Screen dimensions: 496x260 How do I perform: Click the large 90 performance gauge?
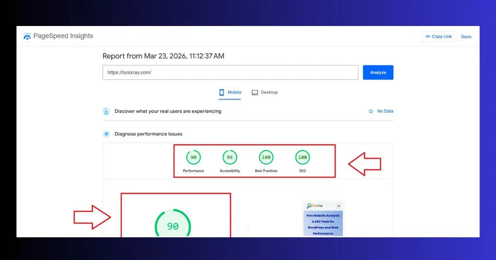tap(172, 226)
